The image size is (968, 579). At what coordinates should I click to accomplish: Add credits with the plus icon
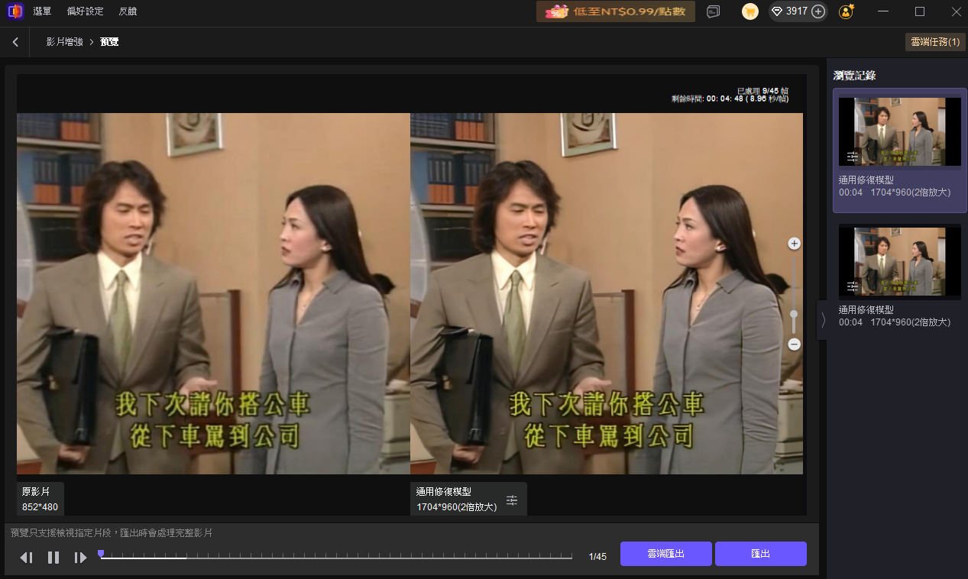(818, 11)
